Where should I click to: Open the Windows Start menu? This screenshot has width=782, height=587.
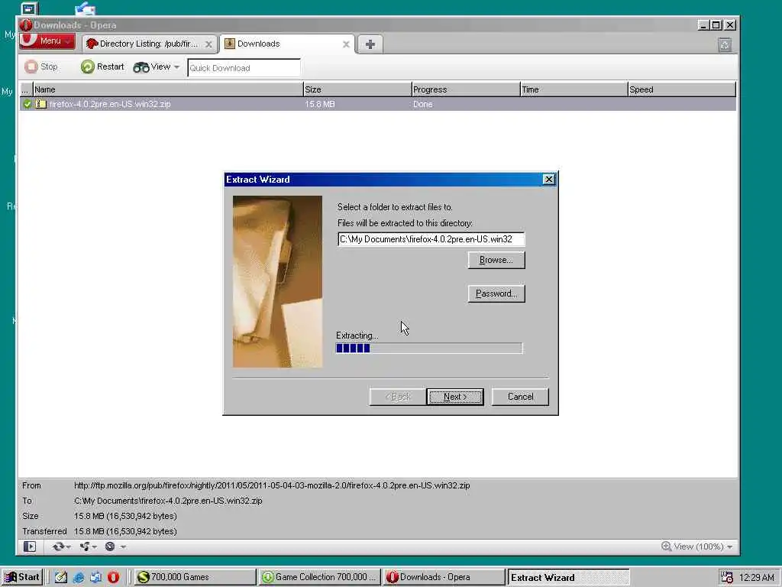point(22,577)
